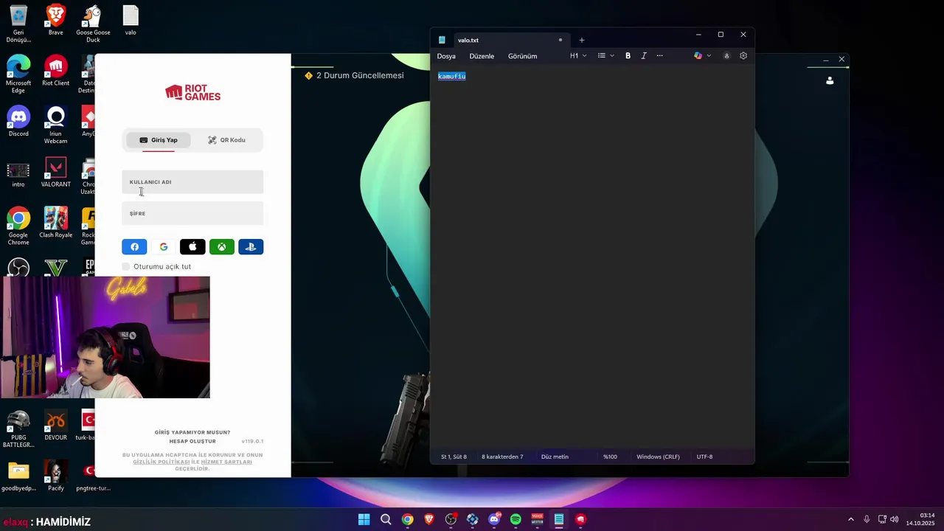Viewport: 944px width, 531px height.
Task: Open Clash Royale desktop shortcut
Action: [56, 223]
